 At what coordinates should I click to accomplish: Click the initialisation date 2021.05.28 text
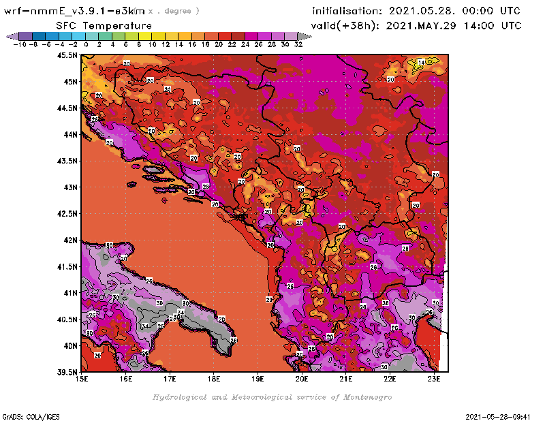pyautogui.click(x=416, y=12)
